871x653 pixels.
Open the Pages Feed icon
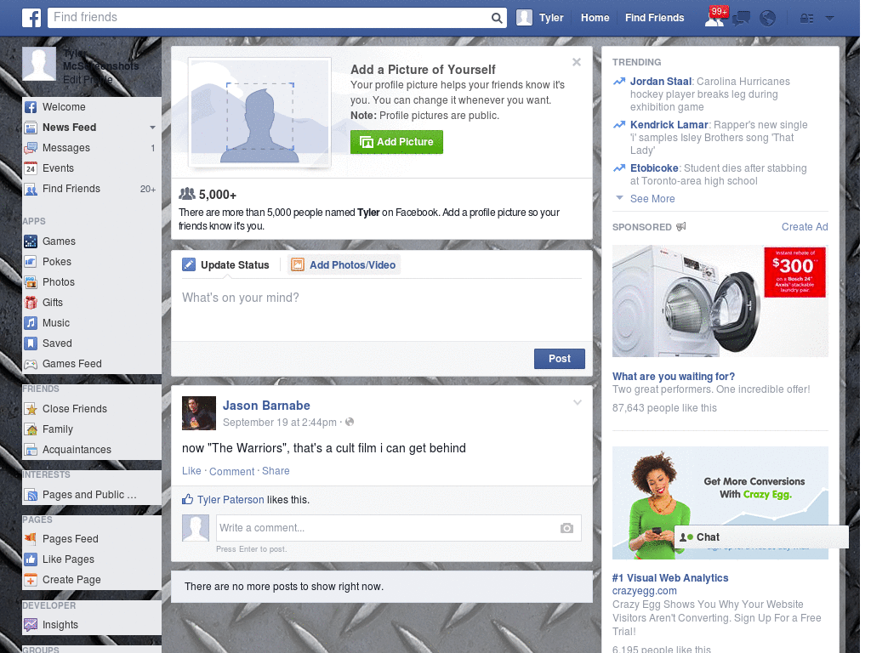click(x=31, y=538)
